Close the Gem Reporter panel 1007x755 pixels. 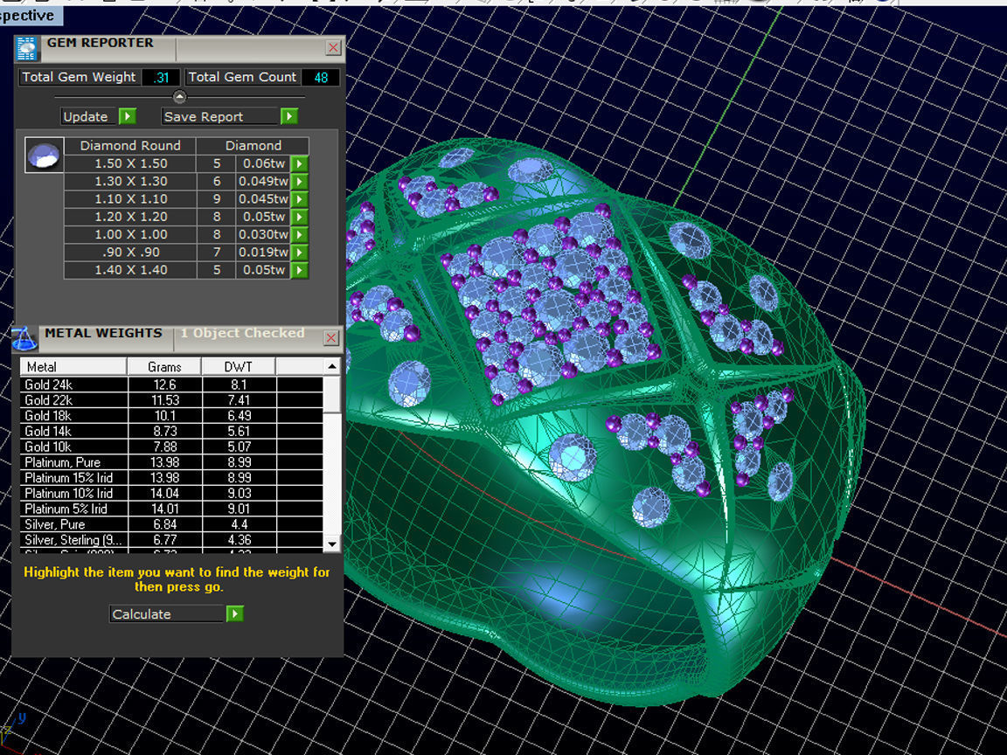[x=333, y=47]
